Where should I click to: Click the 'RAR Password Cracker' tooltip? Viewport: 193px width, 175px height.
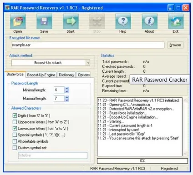[x=160, y=80]
